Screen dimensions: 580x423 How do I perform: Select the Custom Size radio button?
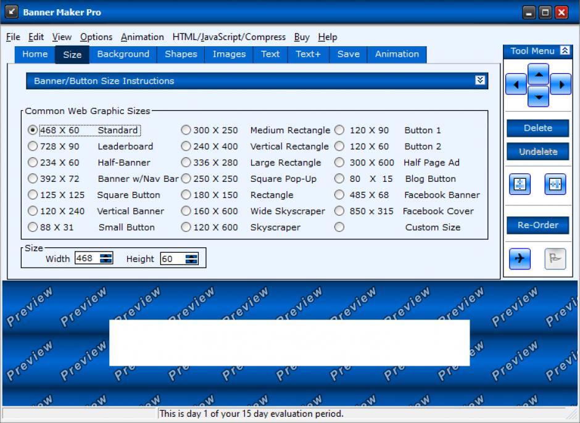pyautogui.click(x=339, y=227)
